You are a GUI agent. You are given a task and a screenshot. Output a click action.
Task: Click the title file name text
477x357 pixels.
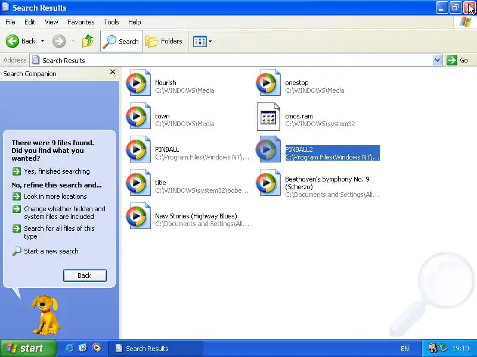[x=160, y=183]
